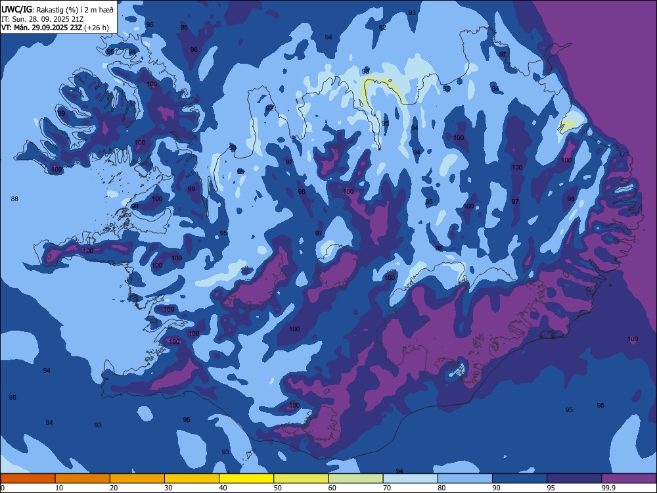Click the light blue 80–90 legend swatch
Viewport: 657px width, 493px height.
click(465, 479)
